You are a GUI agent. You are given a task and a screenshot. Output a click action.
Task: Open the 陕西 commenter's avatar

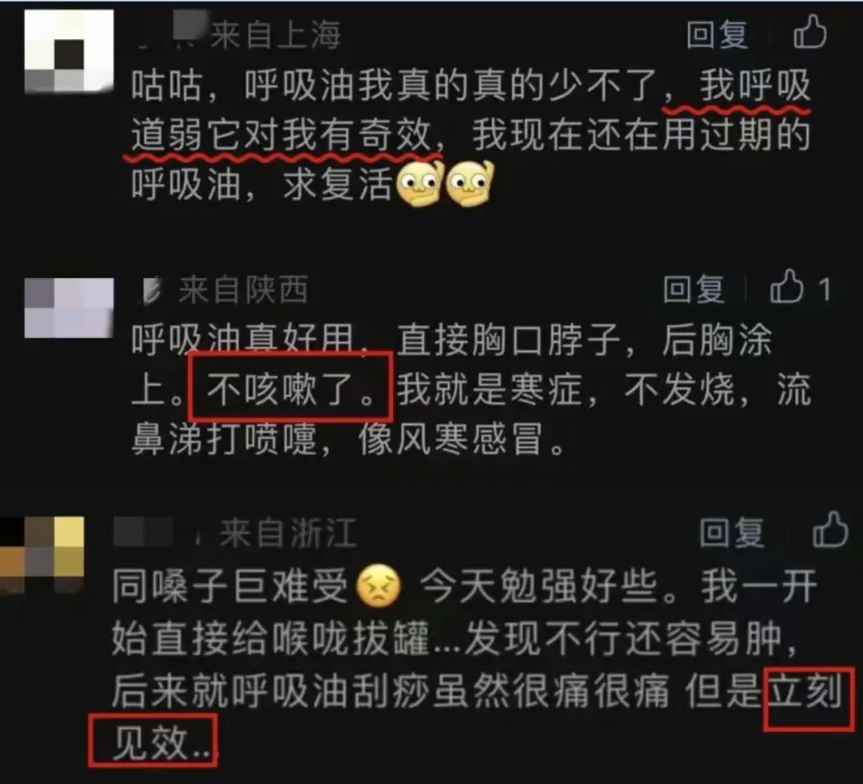(69, 307)
